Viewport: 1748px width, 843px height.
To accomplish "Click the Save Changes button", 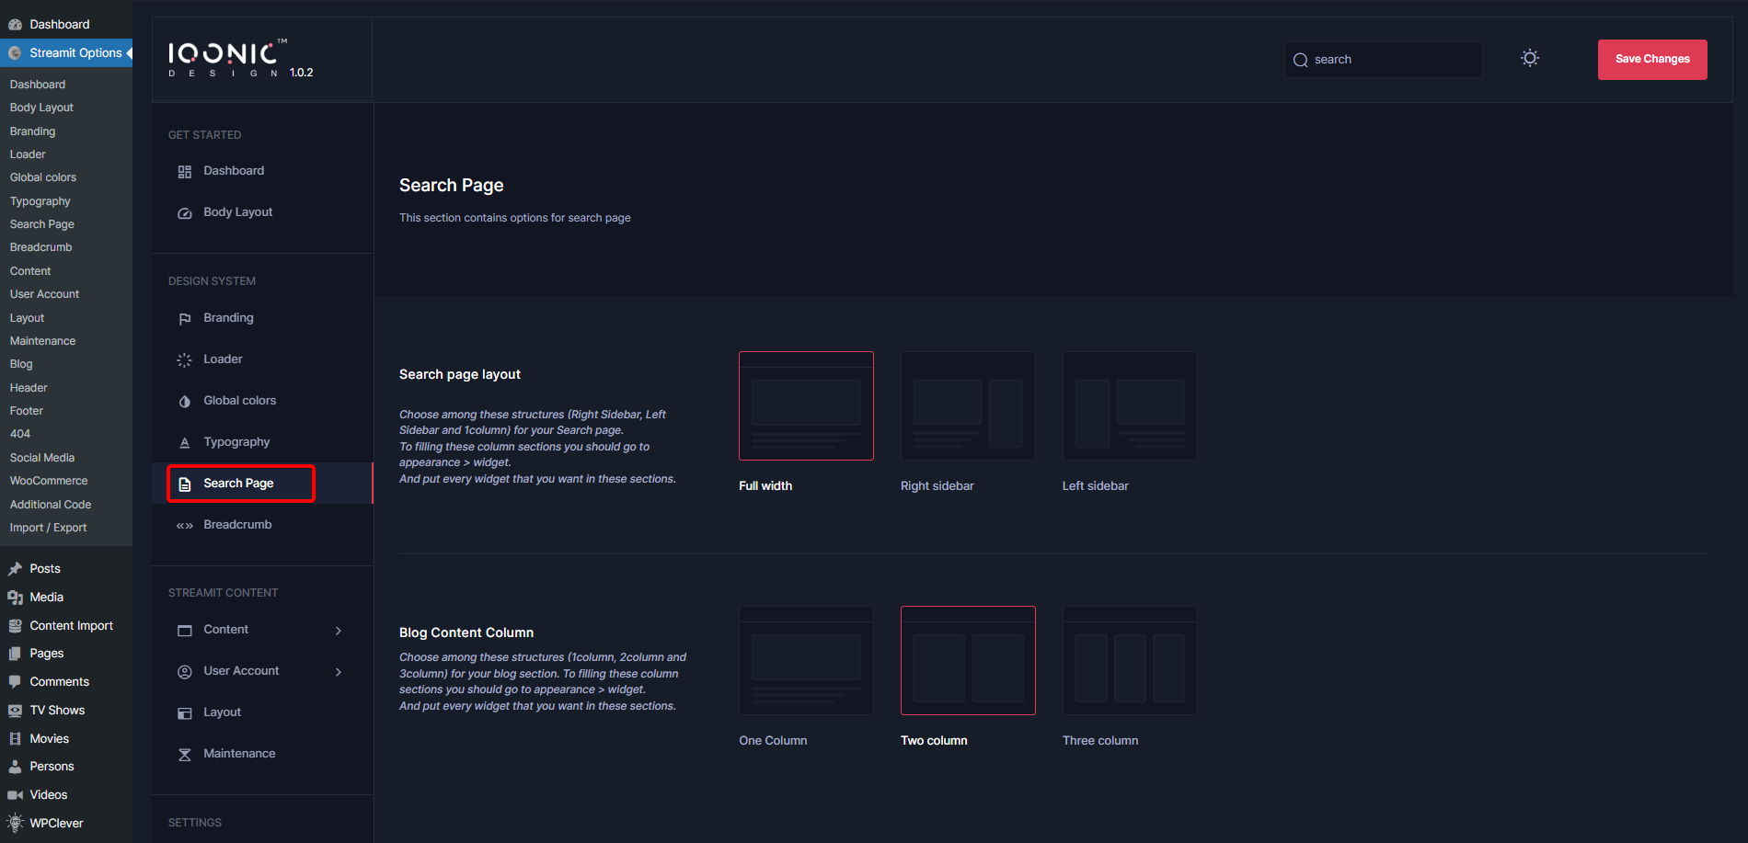I will tap(1652, 59).
